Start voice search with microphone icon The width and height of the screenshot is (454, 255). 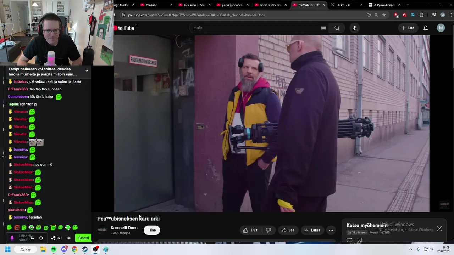355,28
